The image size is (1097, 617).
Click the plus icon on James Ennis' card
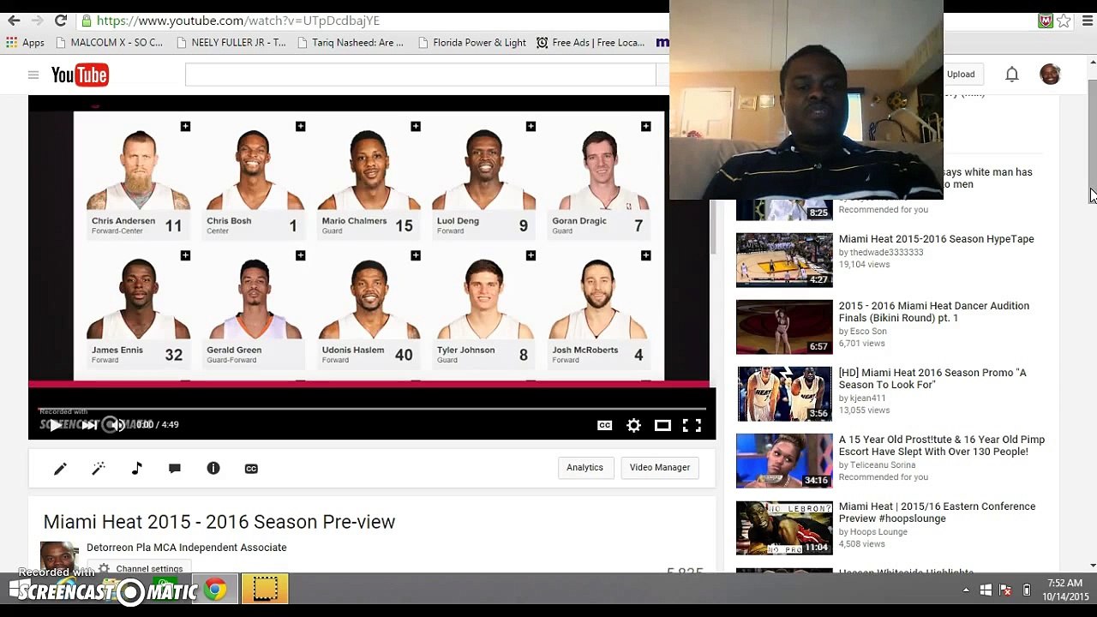pos(185,255)
